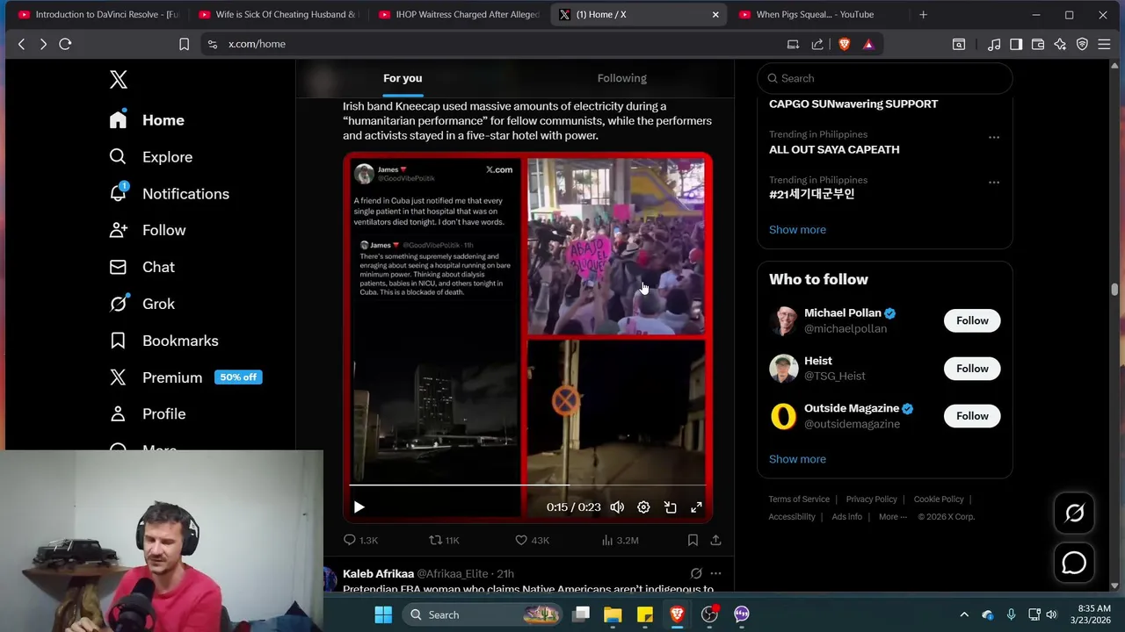Open the Explore page
The height and width of the screenshot is (632, 1125).
(150, 157)
